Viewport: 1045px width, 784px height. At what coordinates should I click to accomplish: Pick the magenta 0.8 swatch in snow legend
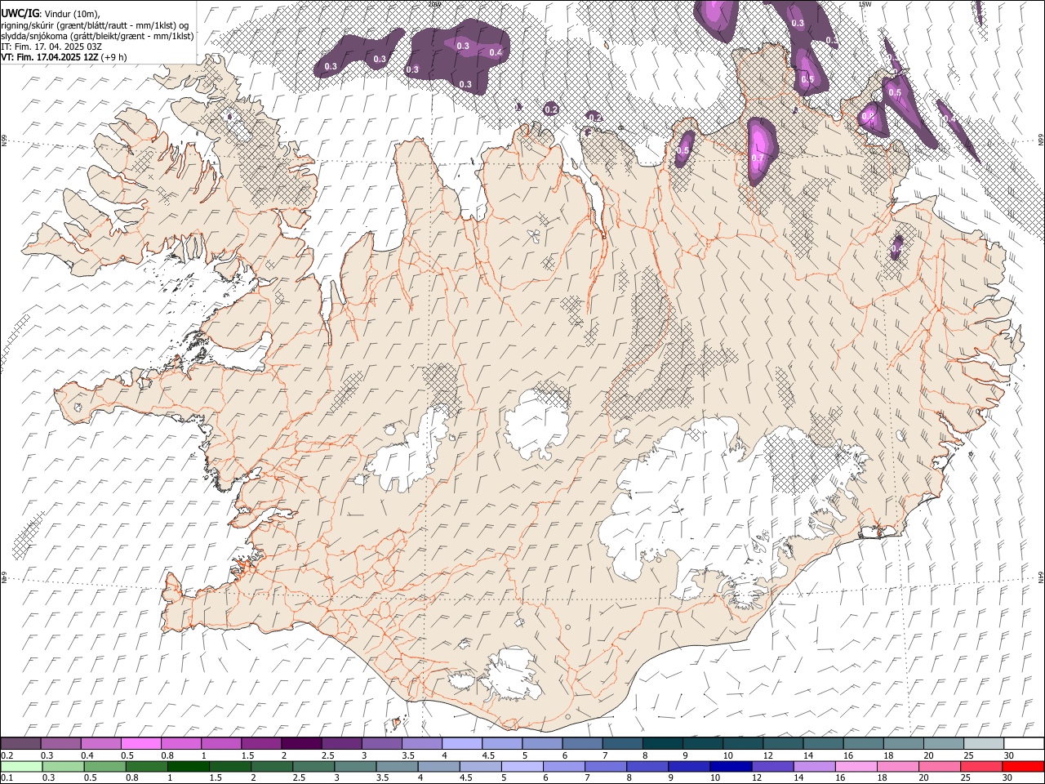(181, 743)
